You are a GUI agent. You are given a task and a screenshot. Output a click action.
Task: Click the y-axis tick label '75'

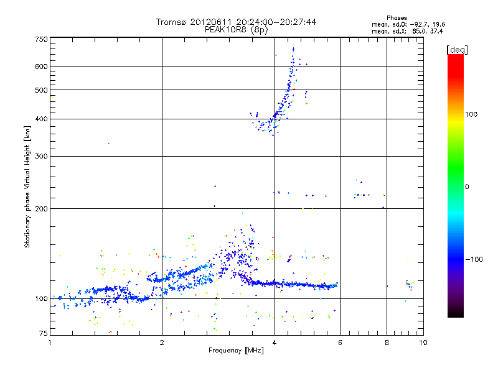44,333
